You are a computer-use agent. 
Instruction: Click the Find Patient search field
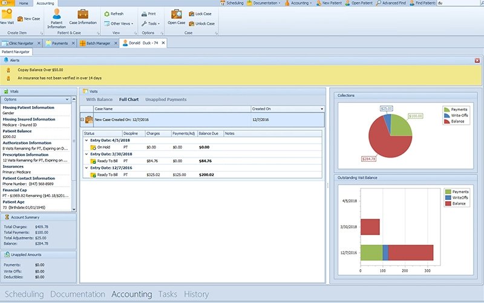(459, 3)
